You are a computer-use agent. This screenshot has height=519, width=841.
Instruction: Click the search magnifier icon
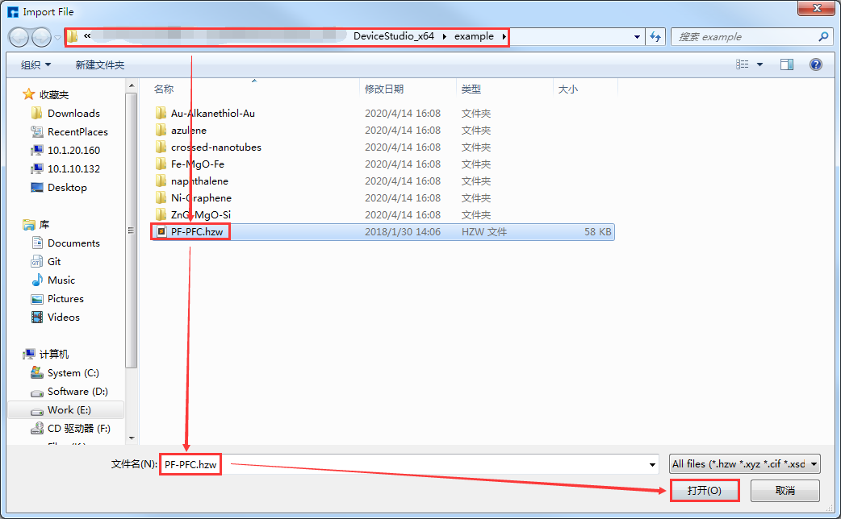pyautogui.click(x=823, y=37)
